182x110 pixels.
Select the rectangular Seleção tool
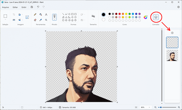pyautogui.click(x=5, y=16)
